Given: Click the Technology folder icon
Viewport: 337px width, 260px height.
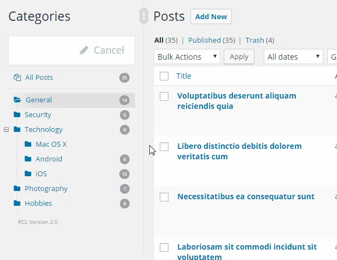Looking at the screenshot, I should coord(17,130).
